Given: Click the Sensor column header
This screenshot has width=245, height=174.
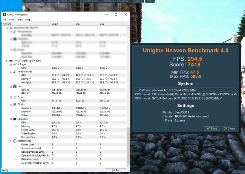Looking at the screenshot, I should (x=26, y=24).
